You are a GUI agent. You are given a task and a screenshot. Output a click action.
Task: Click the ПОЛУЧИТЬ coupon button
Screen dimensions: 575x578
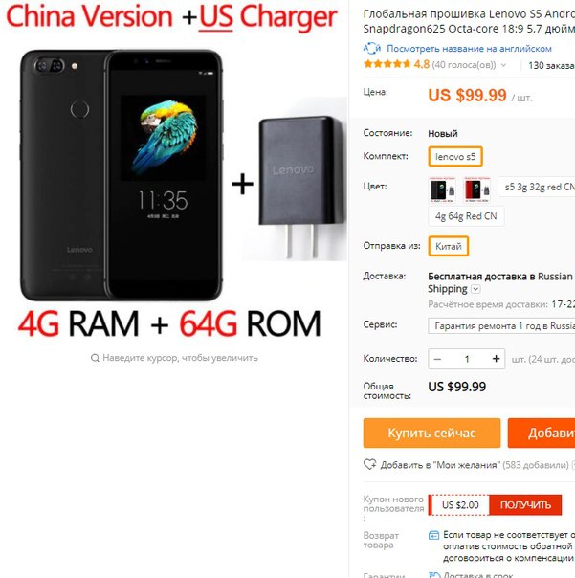pyautogui.click(x=525, y=505)
